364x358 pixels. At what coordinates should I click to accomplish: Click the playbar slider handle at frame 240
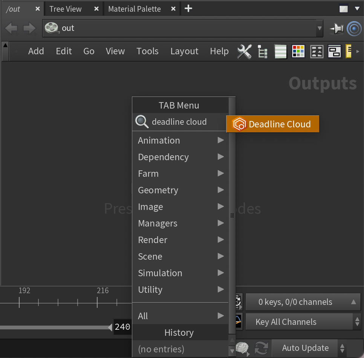[121, 327]
